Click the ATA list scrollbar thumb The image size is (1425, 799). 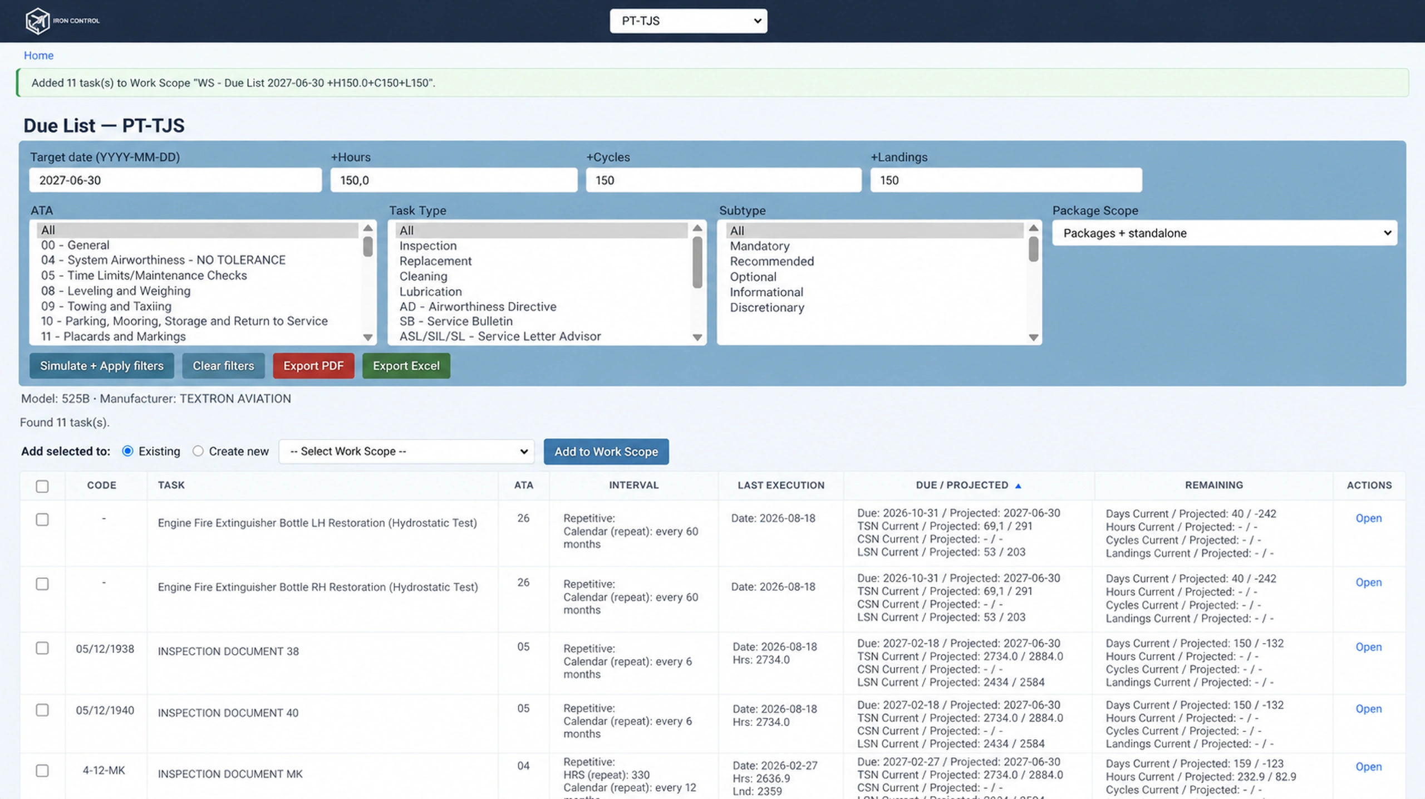coord(368,247)
